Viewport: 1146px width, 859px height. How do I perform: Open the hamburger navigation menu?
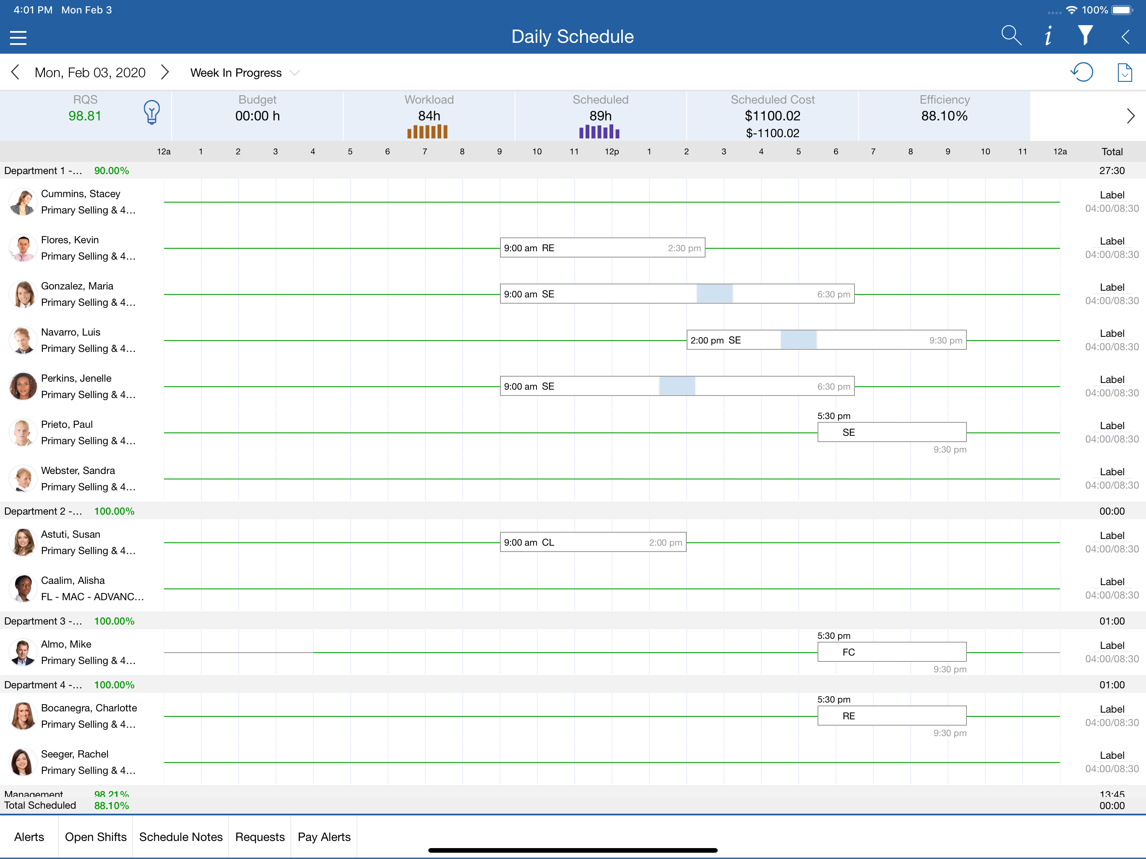tap(18, 37)
